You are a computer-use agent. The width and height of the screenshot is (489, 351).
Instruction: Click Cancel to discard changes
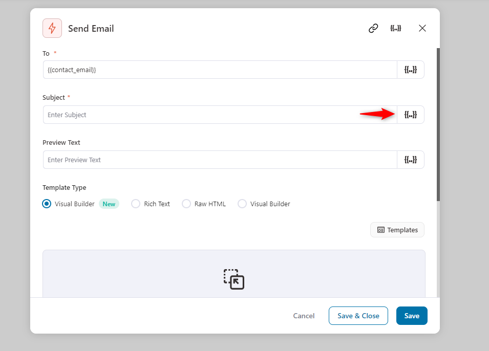point(304,316)
